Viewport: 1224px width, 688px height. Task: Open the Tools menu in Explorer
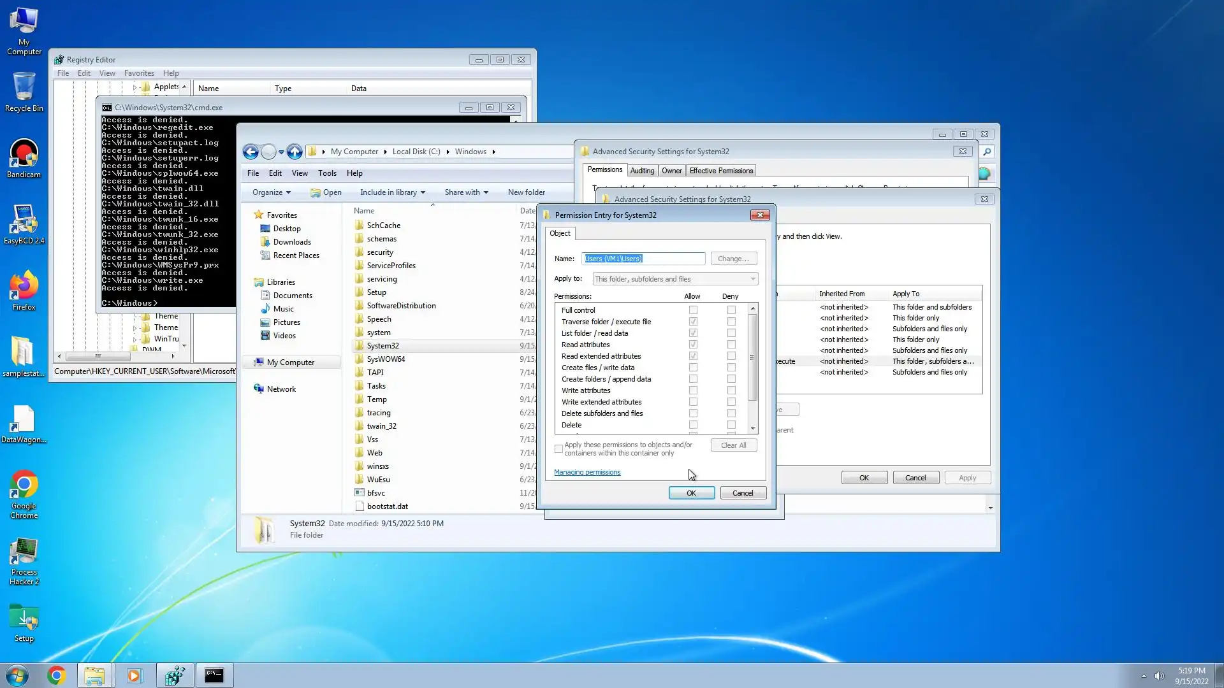pos(327,173)
